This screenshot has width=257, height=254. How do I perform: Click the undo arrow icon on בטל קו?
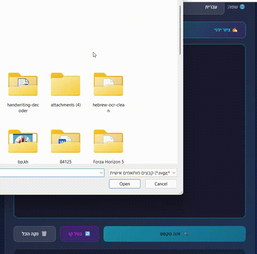point(88,234)
